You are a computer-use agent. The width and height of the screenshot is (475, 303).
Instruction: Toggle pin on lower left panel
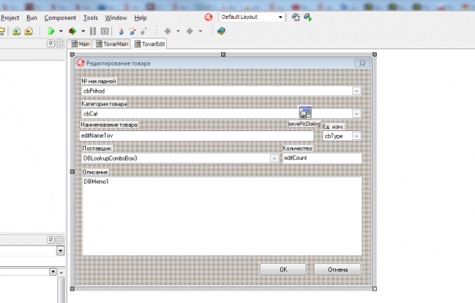pos(51,240)
